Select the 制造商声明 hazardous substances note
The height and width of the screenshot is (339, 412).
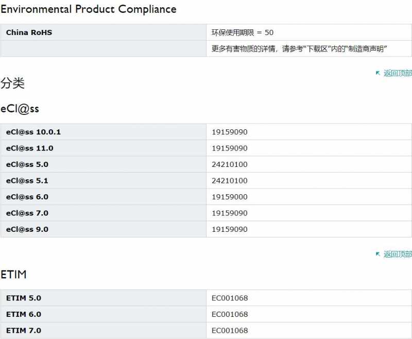pos(299,48)
